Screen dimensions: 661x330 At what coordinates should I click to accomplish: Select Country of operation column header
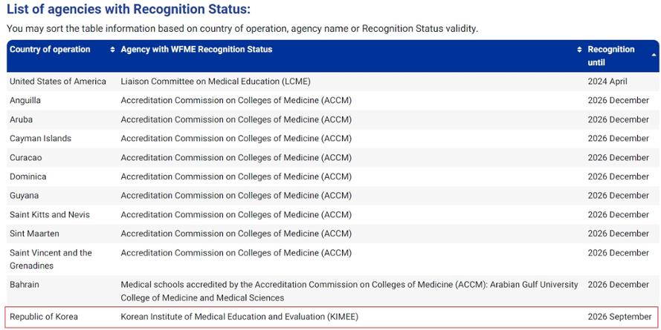pyautogui.click(x=50, y=50)
